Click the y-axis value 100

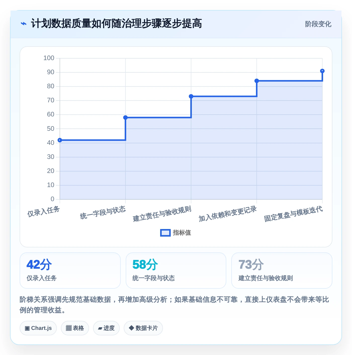[x=49, y=58]
